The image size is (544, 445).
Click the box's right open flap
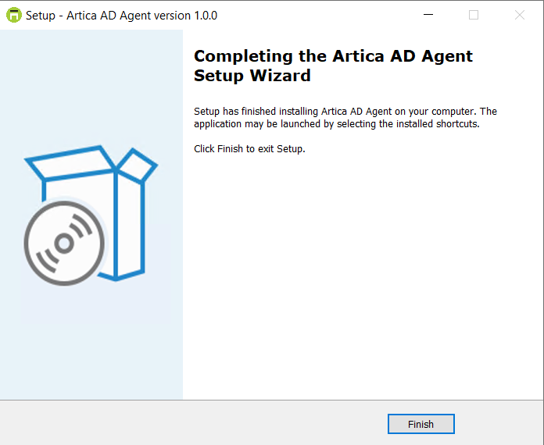click(x=137, y=164)
